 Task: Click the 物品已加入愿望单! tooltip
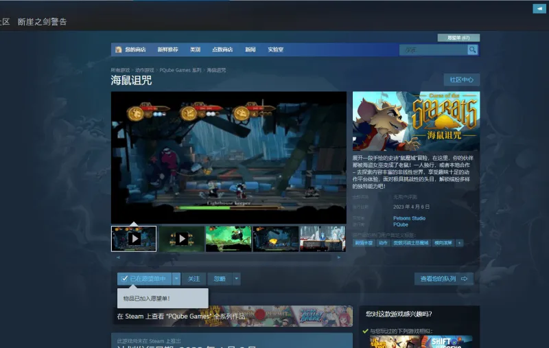(163, 299)
